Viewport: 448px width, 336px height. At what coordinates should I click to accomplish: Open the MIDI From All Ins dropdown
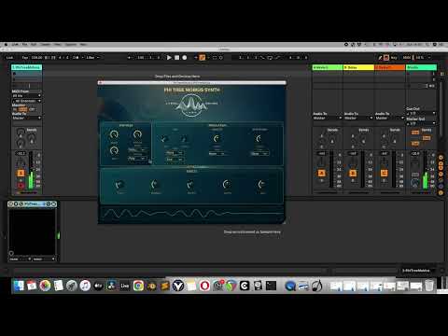26,96
